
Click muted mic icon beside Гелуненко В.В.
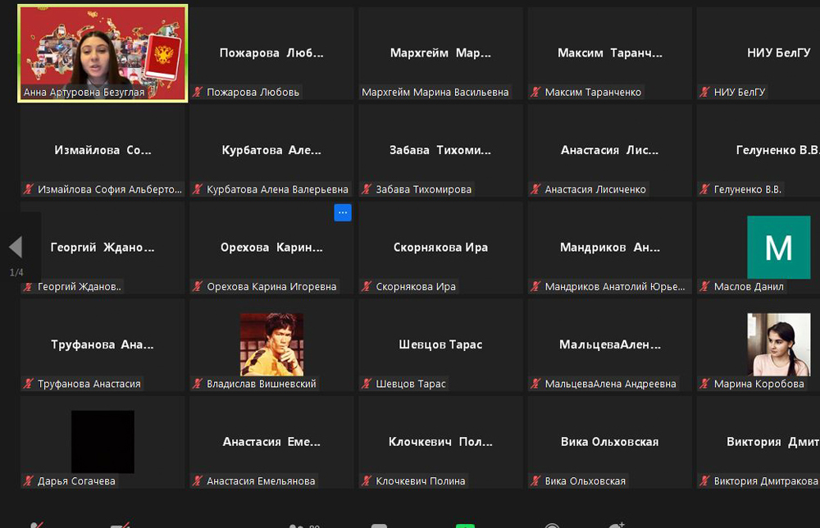pos(704,189)
